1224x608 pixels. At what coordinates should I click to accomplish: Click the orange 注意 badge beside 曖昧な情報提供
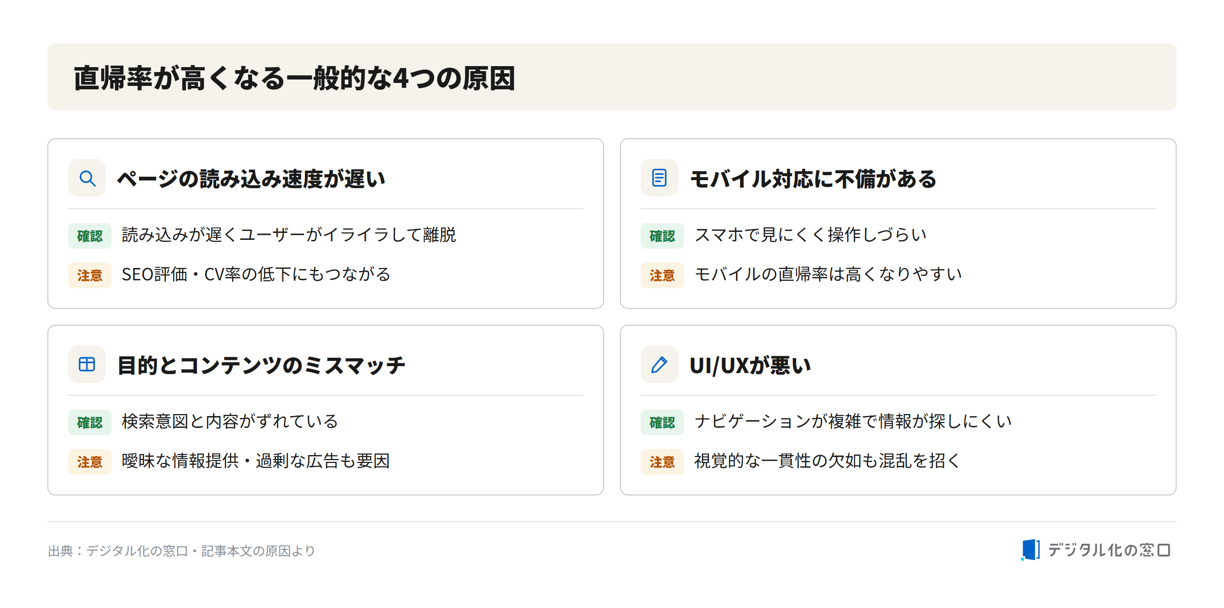tap(90, 462)
